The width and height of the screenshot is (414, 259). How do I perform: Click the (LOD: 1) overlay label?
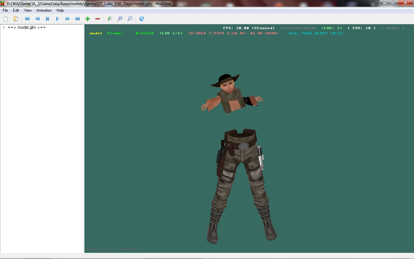332,28
